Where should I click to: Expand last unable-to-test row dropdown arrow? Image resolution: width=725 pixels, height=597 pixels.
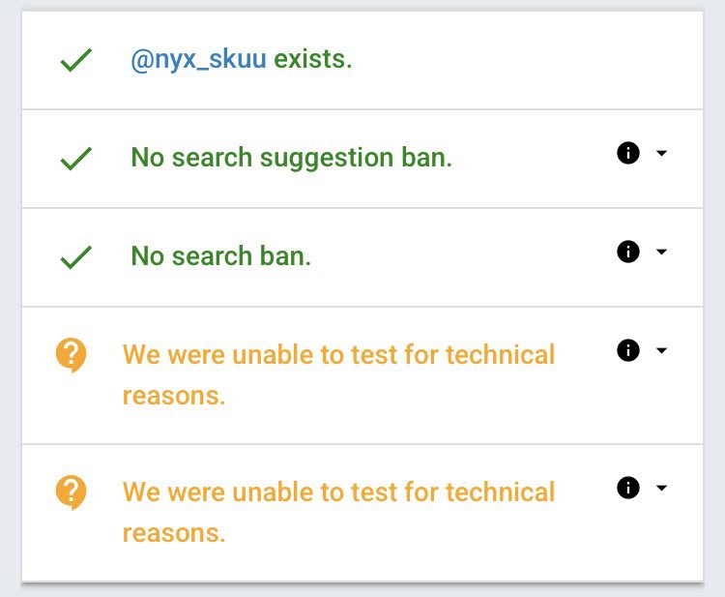661,488
